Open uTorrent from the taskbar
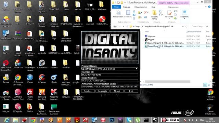This screenshot has width=219, height=123. coord(138,120)
